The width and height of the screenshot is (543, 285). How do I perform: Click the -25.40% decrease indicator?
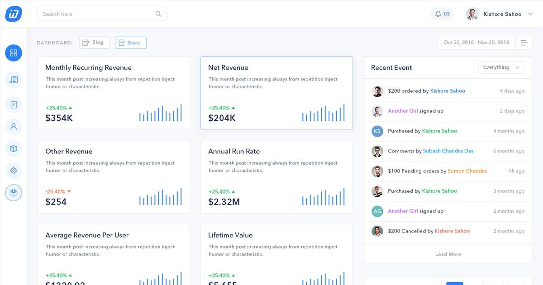point(58,192)
